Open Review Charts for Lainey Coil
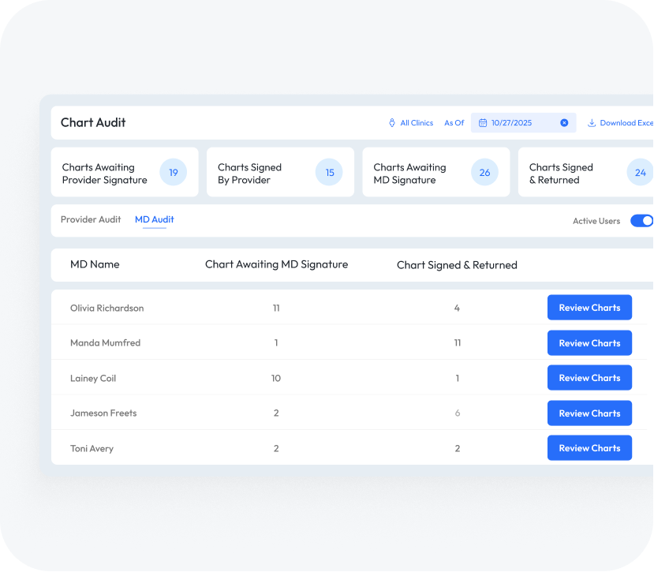This screenshot has width=654, height=572. pyautogui.click(x=589, y=378)
